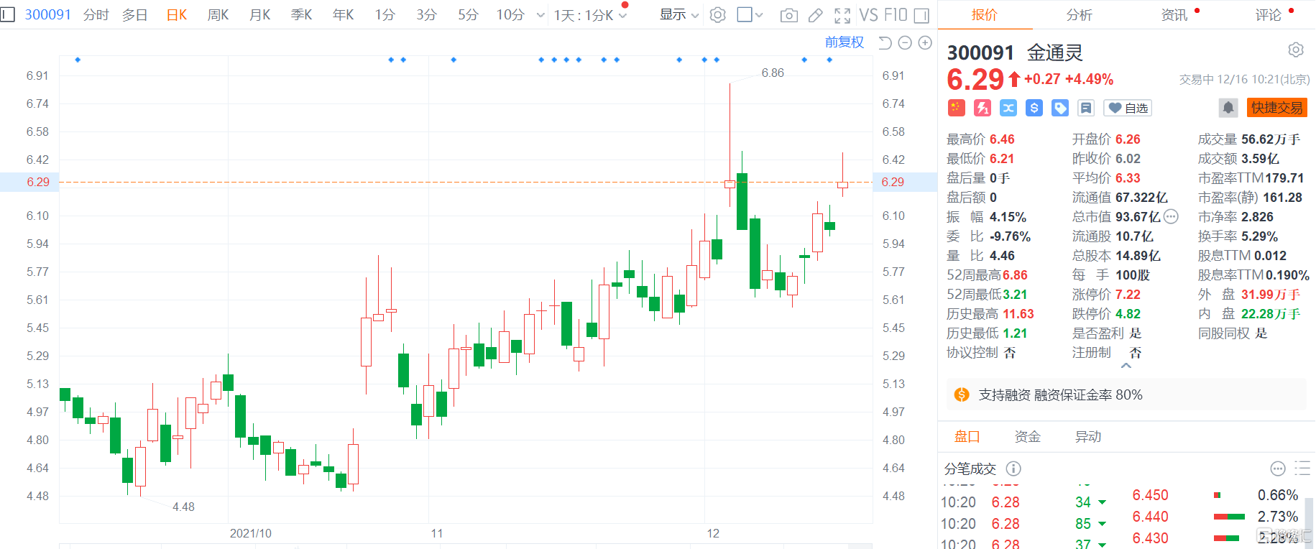Open the 显示 display dropdown
This screenshot has width=1316, height=549.
pos(678,15)
